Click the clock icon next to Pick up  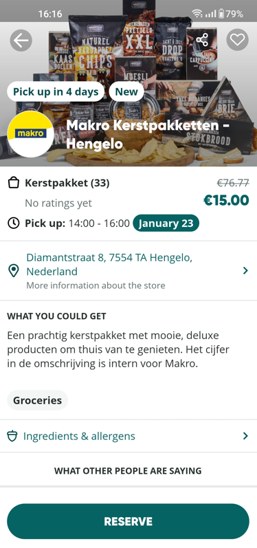pyautogui.click(x=13, y=223)
